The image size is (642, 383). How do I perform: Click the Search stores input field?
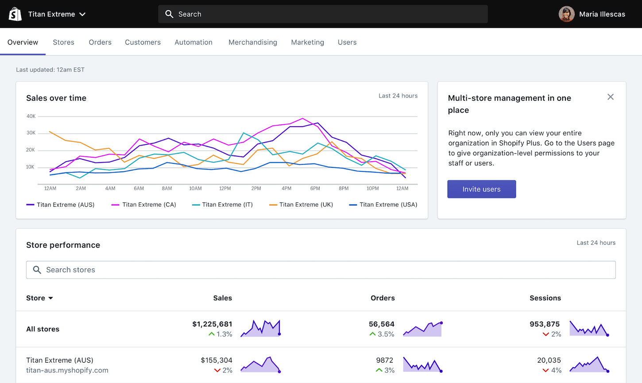[x=321, y=270]
